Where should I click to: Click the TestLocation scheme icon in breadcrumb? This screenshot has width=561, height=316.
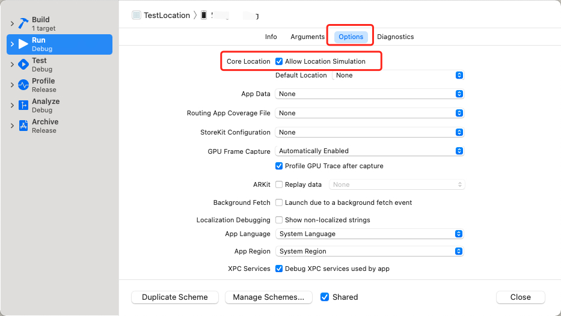tap(136, 15)
